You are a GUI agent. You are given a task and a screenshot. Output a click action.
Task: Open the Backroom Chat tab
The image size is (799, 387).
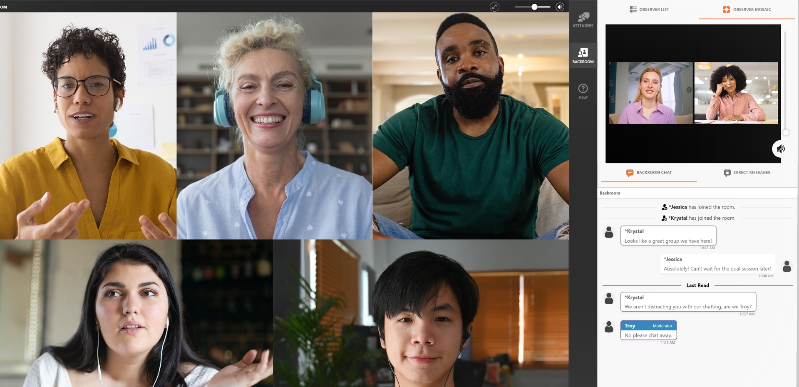tap(649, 173)
